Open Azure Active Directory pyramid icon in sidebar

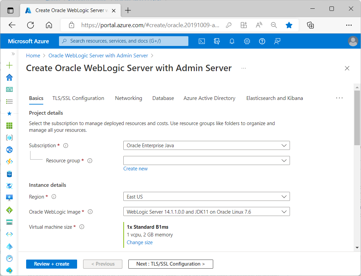point(9,246)
